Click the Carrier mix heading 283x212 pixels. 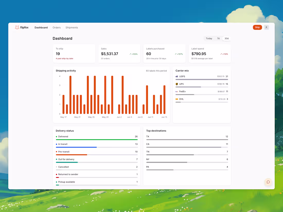tap(182, 71)
